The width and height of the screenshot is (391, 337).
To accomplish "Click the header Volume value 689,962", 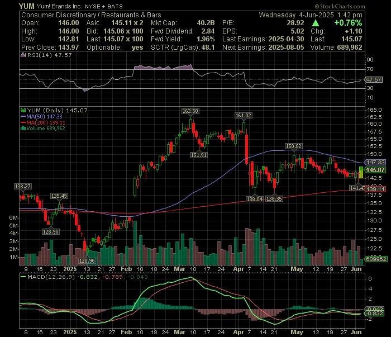I will [349, 48].
